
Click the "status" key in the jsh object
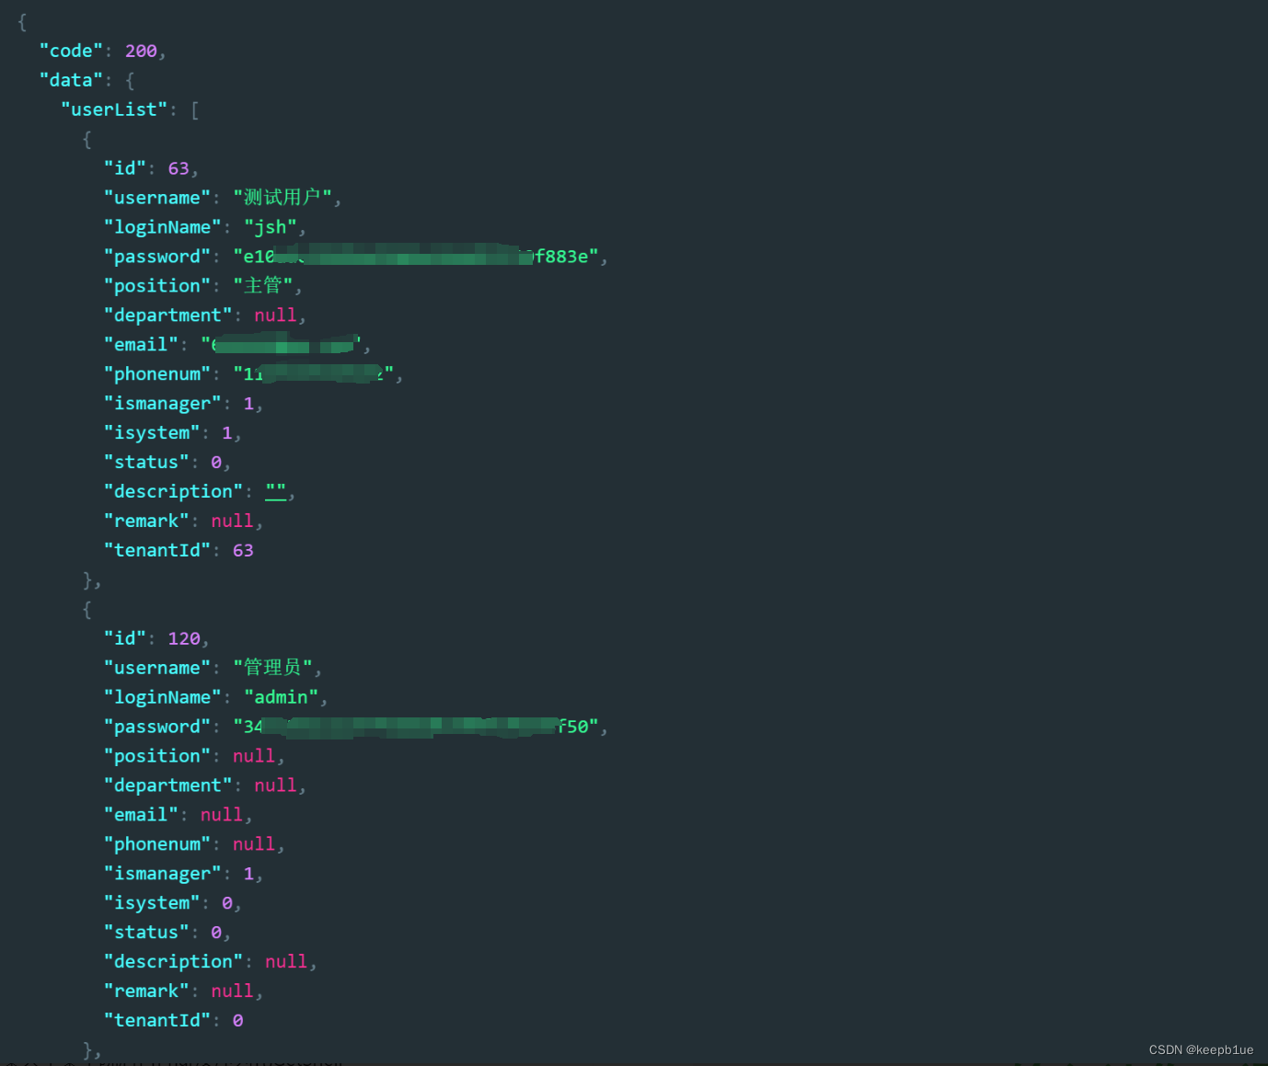[x=146, y=463]
